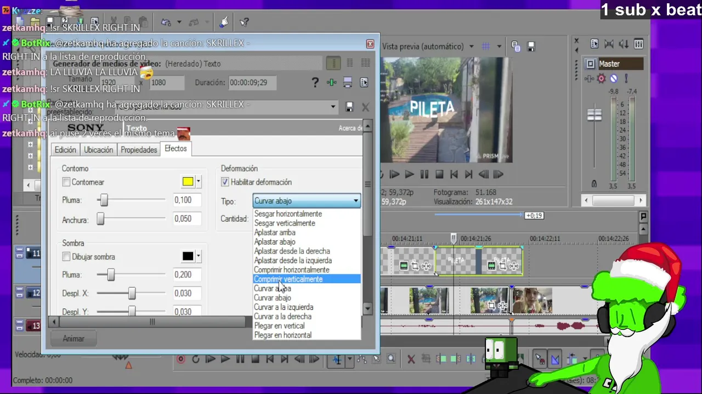Viewport: 702px width, 394px height.
Task: Open the Vista previa quality dropdown
Action: (471, 47)
